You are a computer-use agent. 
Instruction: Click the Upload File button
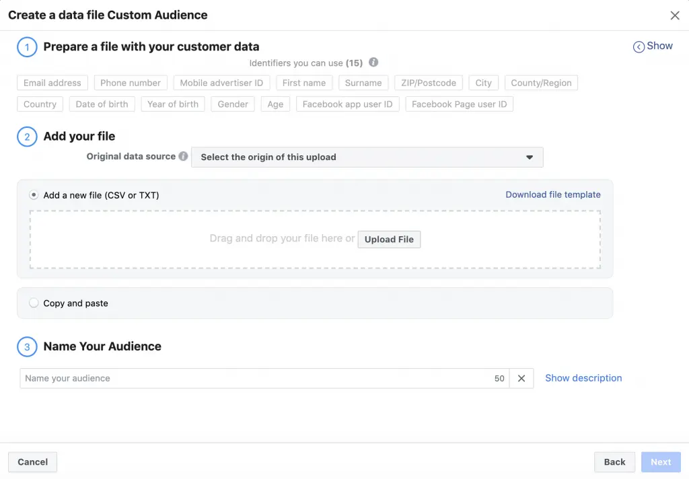(389, 239)
